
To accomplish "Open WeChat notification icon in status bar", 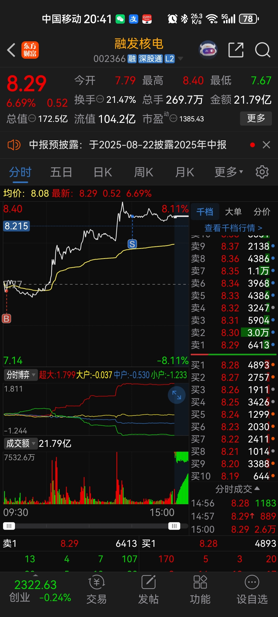I will point(120,19).
